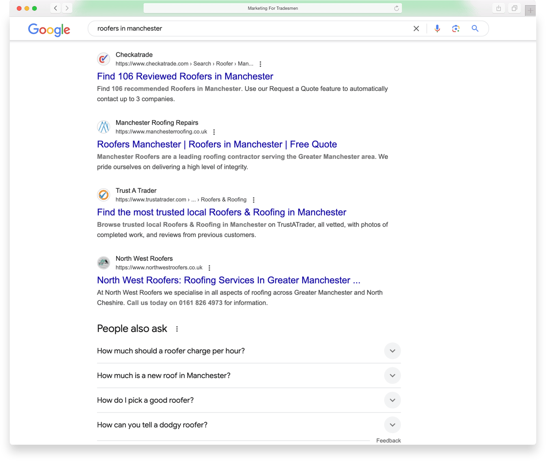Open the tab overview icon

tap(514, 8)
